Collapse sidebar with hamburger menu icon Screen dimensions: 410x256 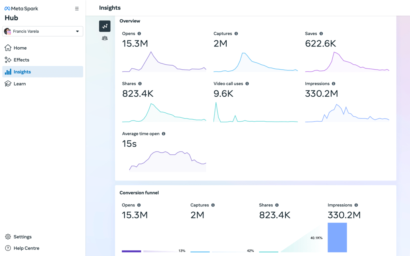pos(77,8)
